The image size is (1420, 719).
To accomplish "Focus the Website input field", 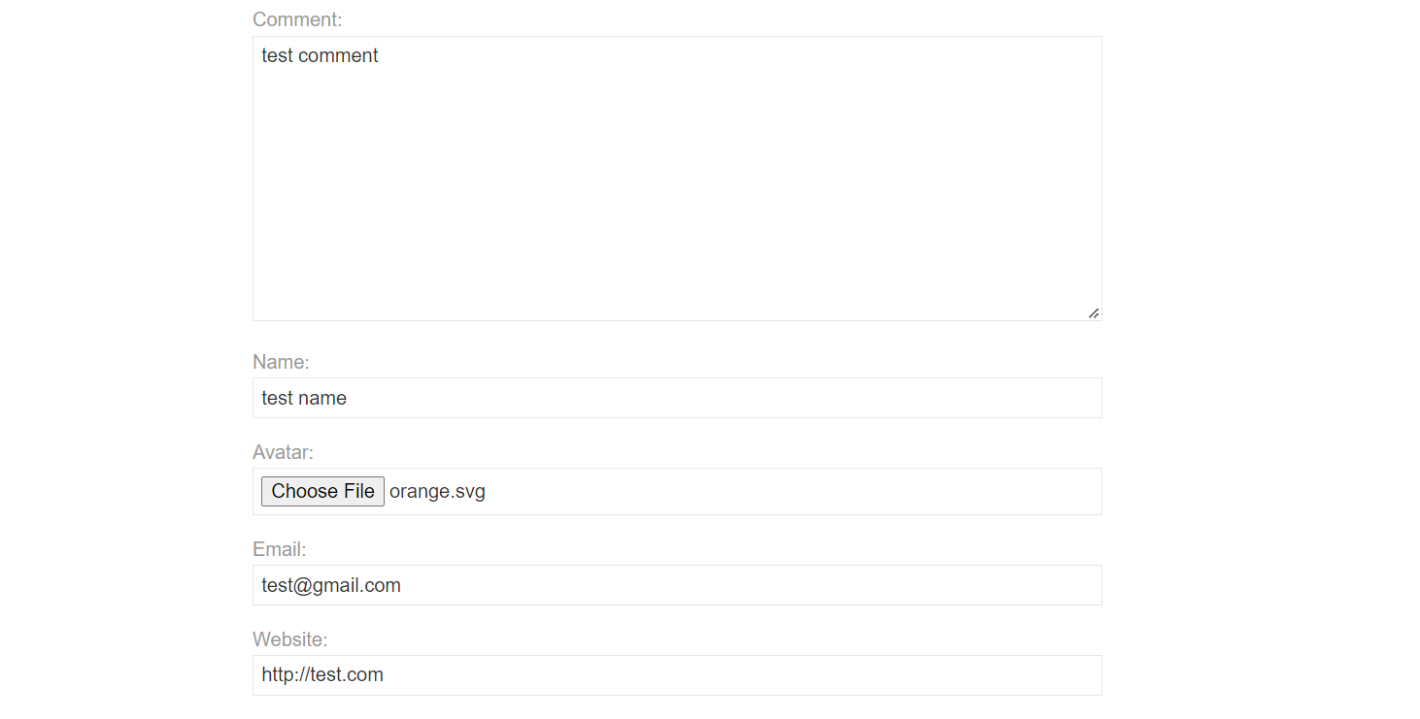I will 677,675.
